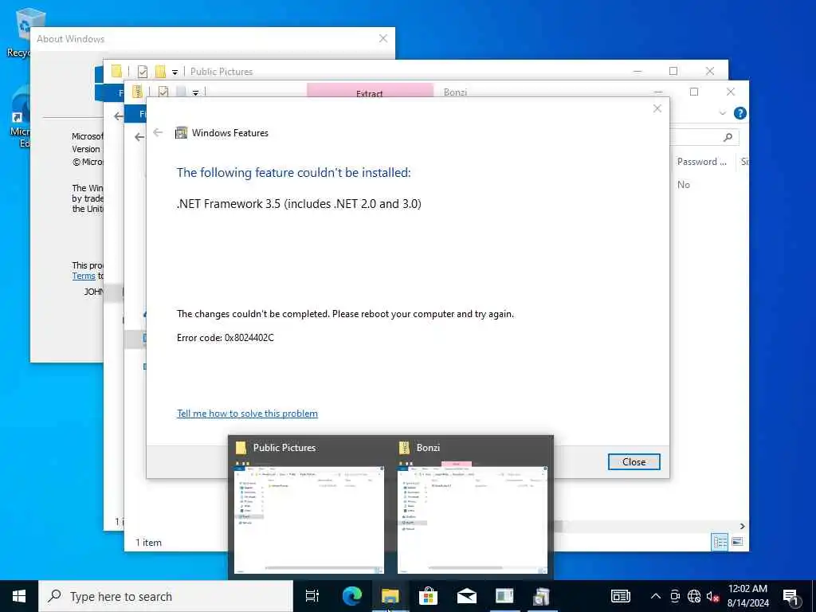This screenshot has width=816, height=612.
Task: Click the Meet Now tray icon
Action: pos(675,596)
